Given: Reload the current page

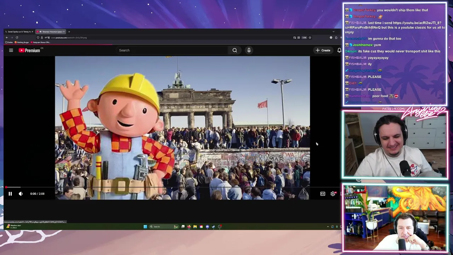Looking at the screenshot, I should coord(17,38).
